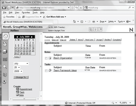Click the sidebar horizontal scrollbar thumb

tap(24, 99)
